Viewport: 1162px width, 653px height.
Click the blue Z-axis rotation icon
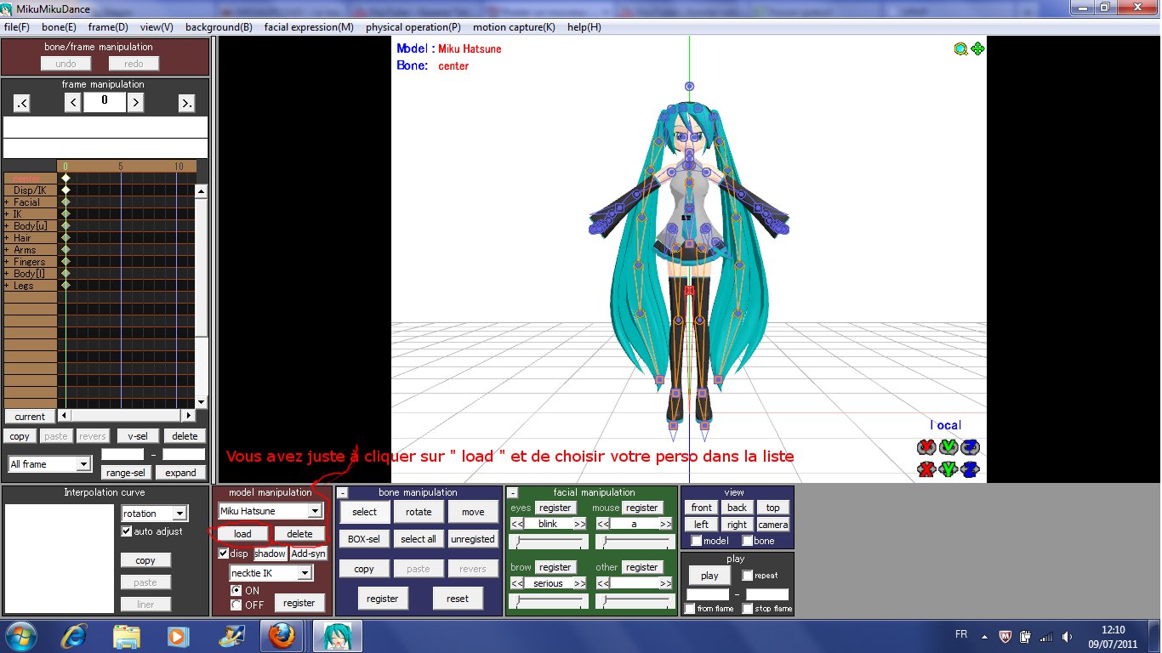[970, 447]
